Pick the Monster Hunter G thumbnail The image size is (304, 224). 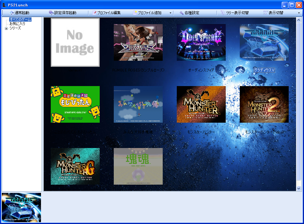75,166
